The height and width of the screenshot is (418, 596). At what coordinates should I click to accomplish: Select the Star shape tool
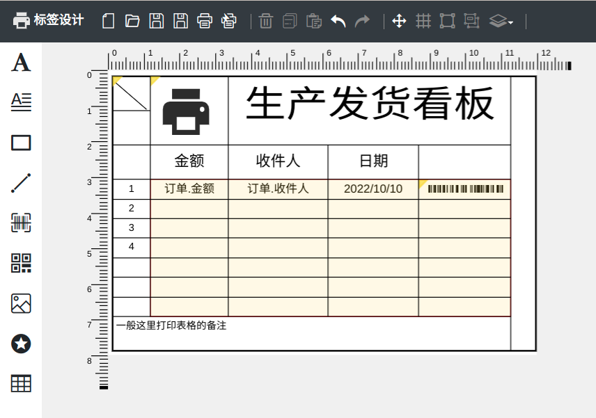(20, 343)
